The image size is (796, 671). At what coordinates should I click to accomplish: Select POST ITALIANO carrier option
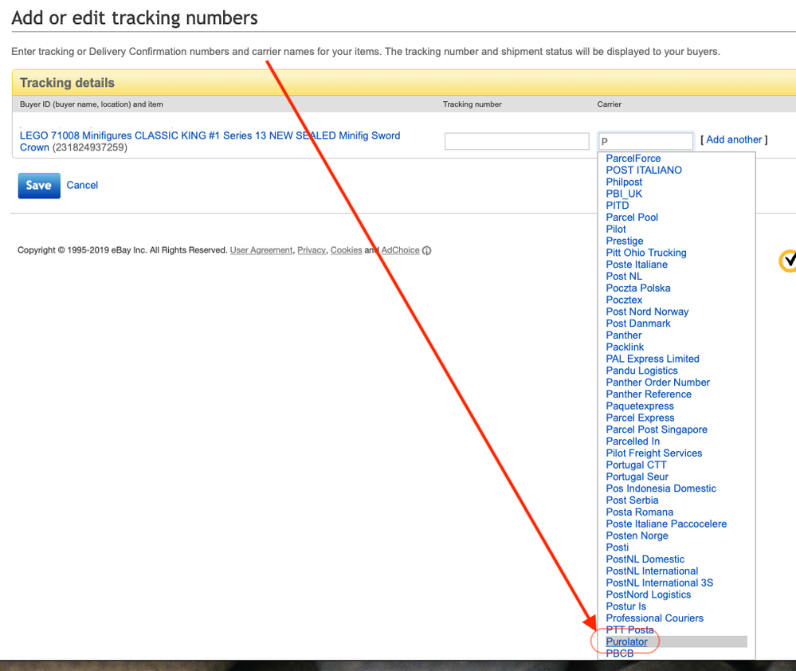pos(644,170)
